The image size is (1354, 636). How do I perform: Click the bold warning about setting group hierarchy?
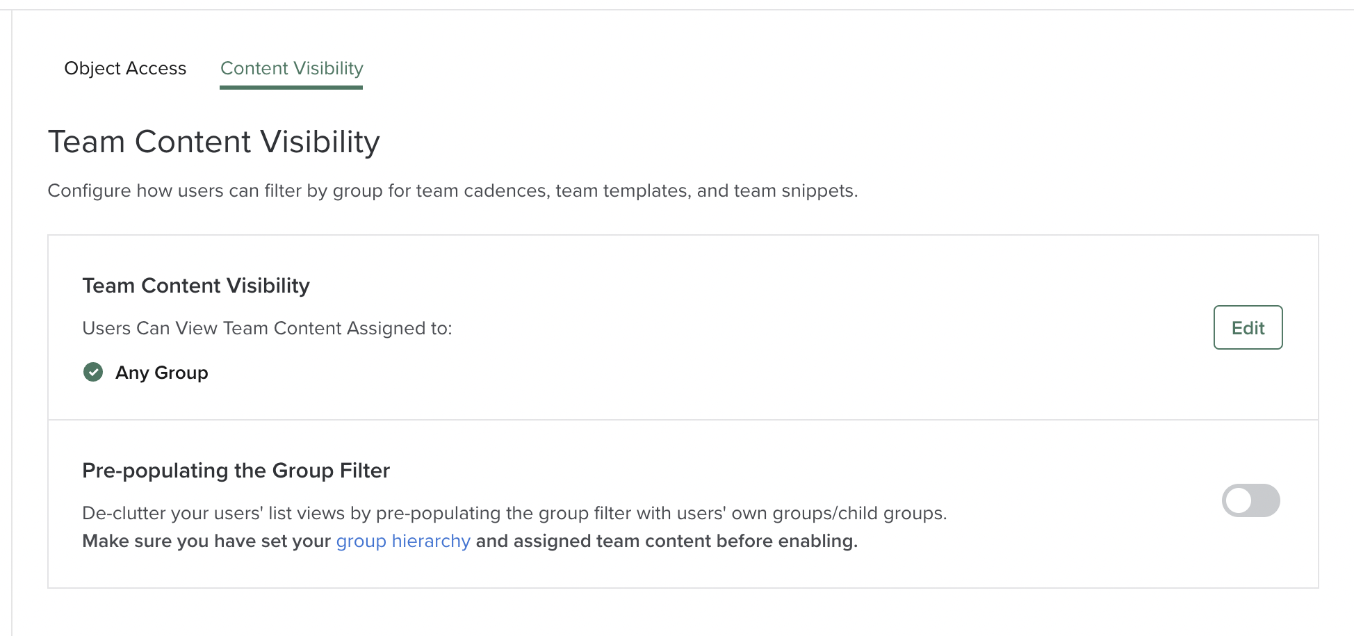pyautogui.click(x=470, y=541)
